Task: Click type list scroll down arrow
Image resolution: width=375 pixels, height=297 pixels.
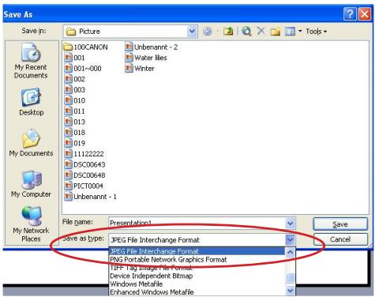Action: [290, 291]
